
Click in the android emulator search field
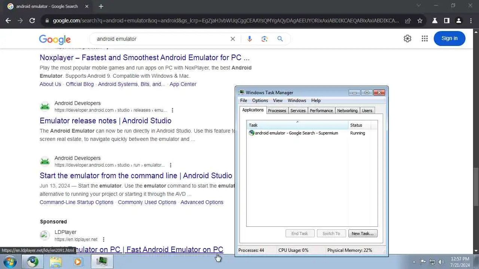(161, 39)
